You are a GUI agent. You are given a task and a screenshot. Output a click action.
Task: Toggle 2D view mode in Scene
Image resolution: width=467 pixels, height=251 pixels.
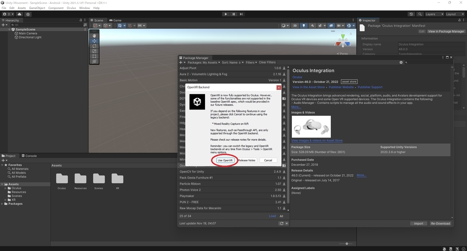click(x=295, y=26)
